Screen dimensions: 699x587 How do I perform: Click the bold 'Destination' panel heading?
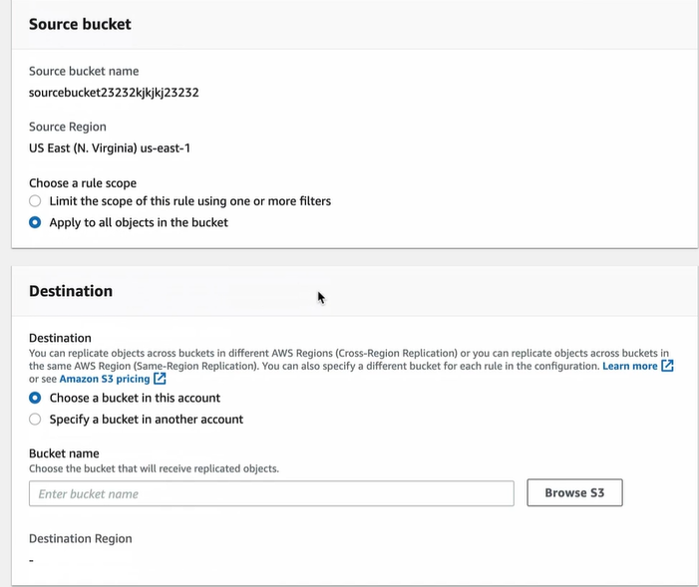coord(71,291)
